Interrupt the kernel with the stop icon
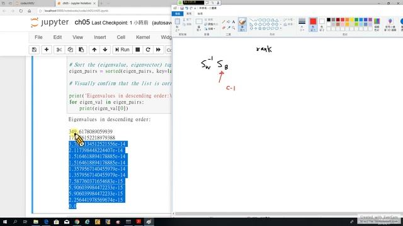This screenshot has width=403, height=226. coord(138,50)
